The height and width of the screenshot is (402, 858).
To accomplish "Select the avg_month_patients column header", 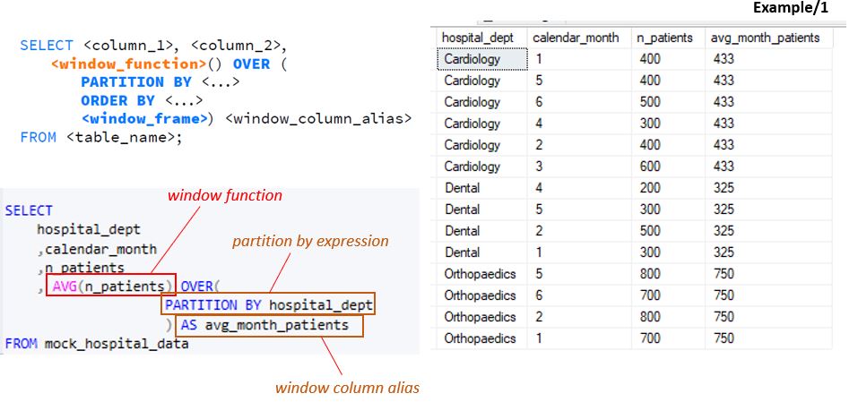I will pyautogui.click(x=764, y=38).
